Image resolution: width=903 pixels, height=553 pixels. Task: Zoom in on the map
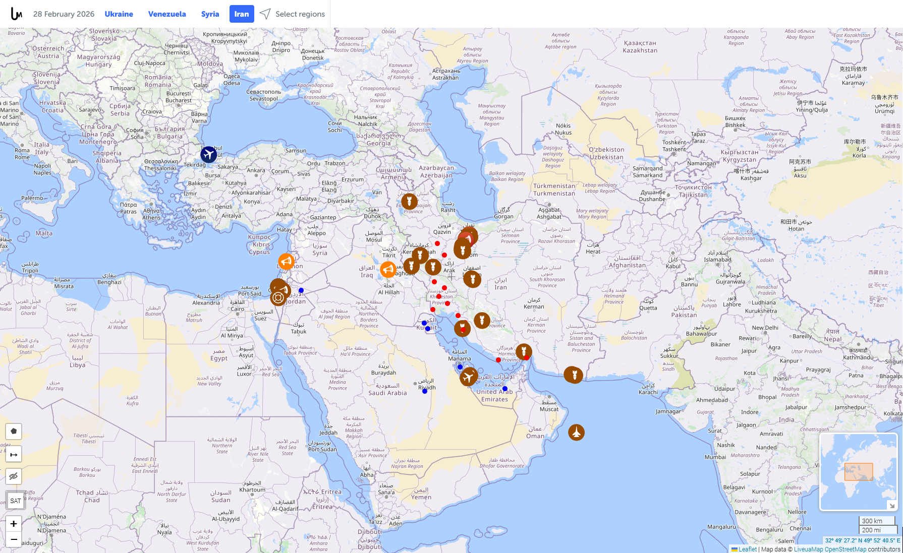(14, 524)
